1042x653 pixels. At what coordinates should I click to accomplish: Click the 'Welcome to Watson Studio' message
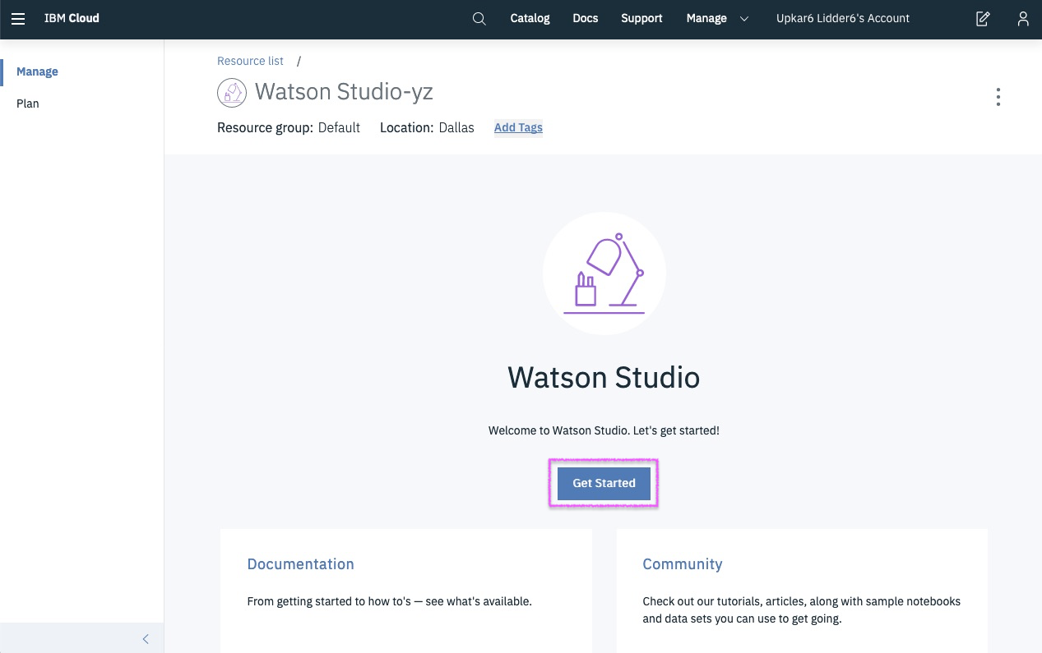click(x=604, y=430)
